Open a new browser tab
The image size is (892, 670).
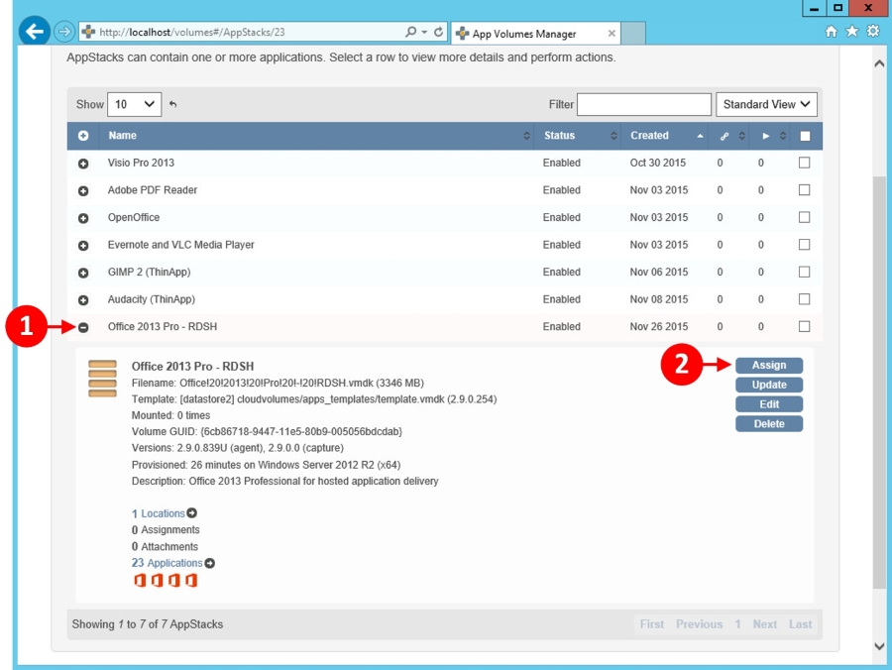point(633,34)
